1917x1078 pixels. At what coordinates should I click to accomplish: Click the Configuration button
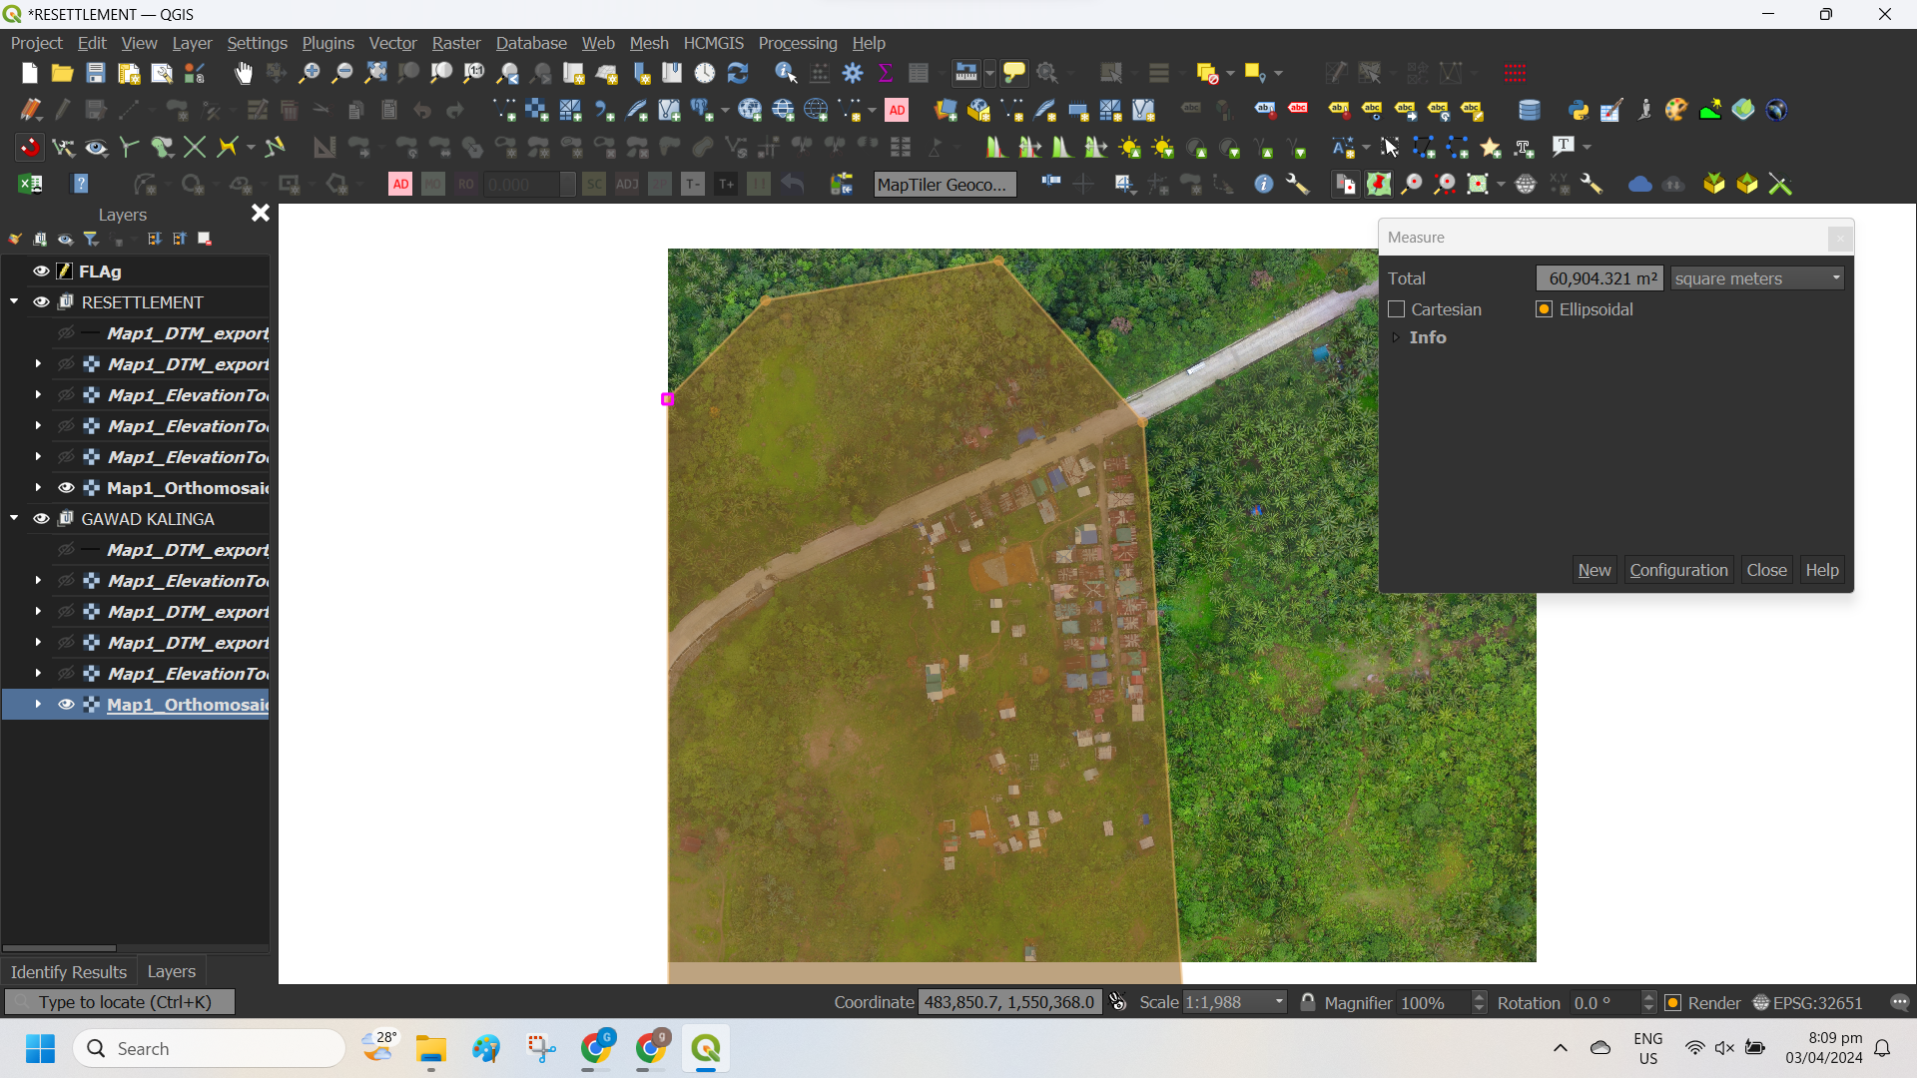coord(1678,570)
